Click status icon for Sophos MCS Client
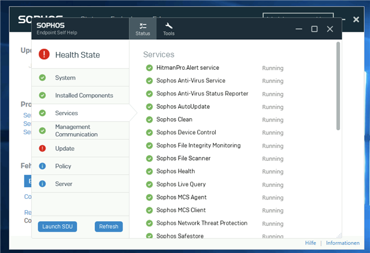 pyautogui.click(x=149, y=210)
